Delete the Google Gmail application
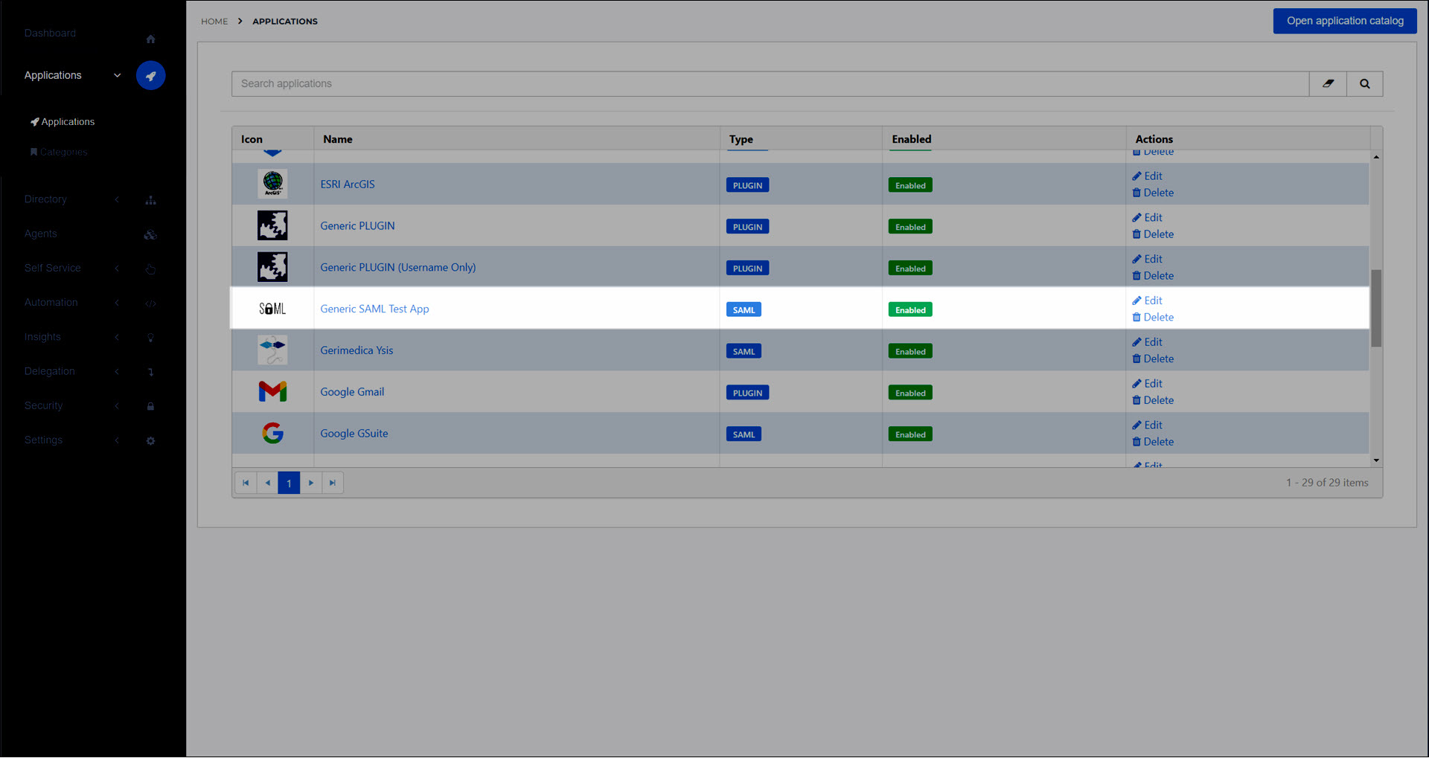Image resolution: width=1429 pixels, height=758 pixels. pyautogui.click(x=1153, y=400)
